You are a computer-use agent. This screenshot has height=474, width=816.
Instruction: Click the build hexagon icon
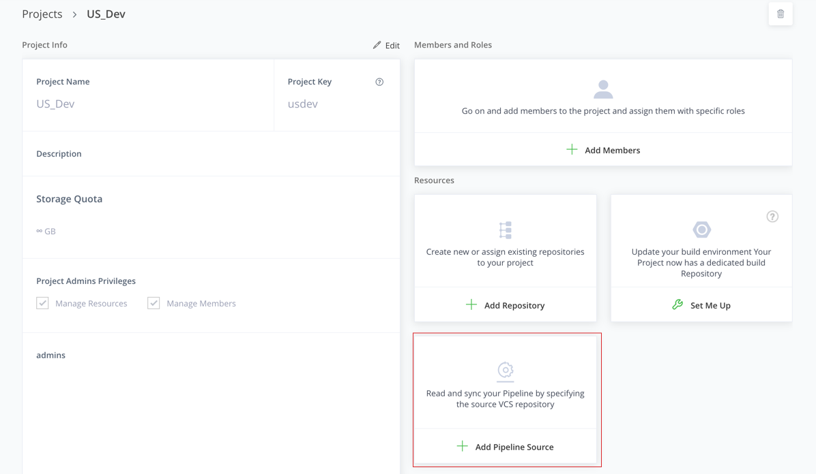tap(701, 230)
